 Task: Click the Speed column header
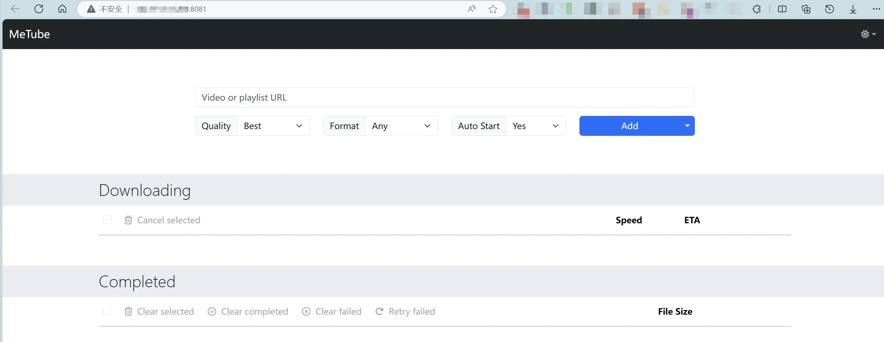pos(629,220)
